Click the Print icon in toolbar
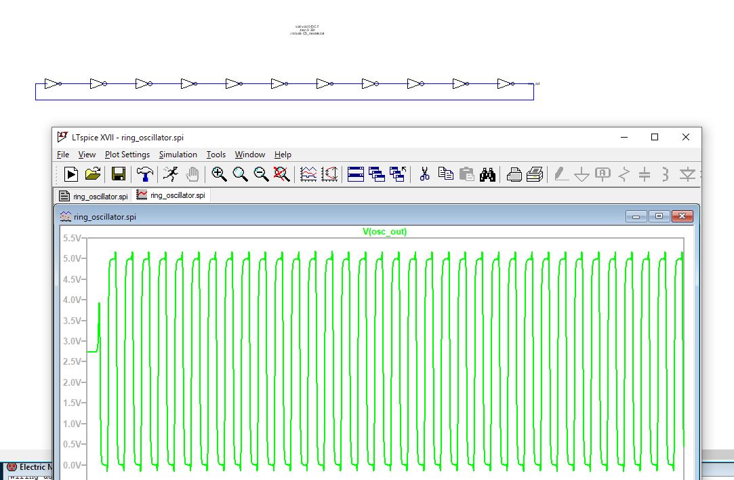 [x=514, y=174]
